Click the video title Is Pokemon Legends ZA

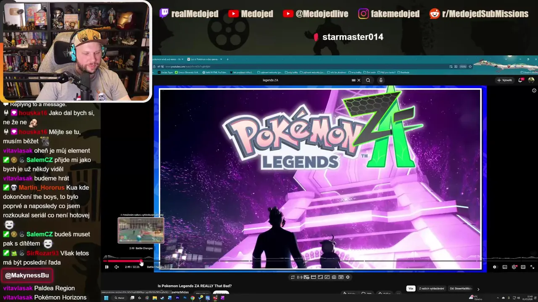click(x=195, y=286)
